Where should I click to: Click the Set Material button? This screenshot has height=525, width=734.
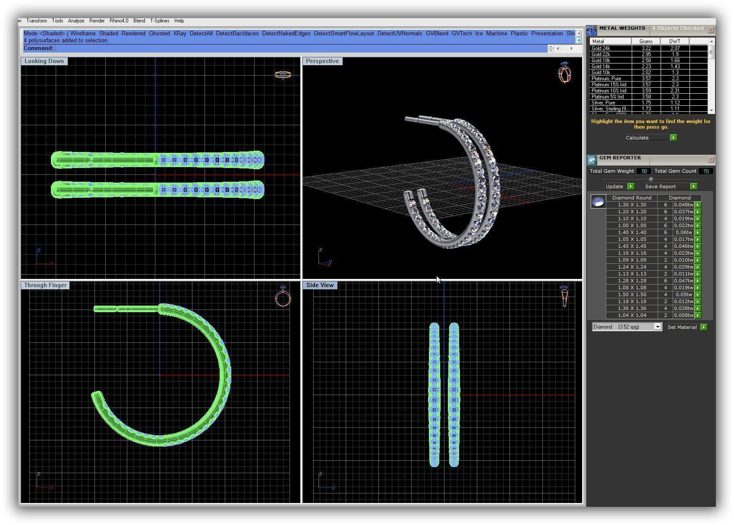683,327
